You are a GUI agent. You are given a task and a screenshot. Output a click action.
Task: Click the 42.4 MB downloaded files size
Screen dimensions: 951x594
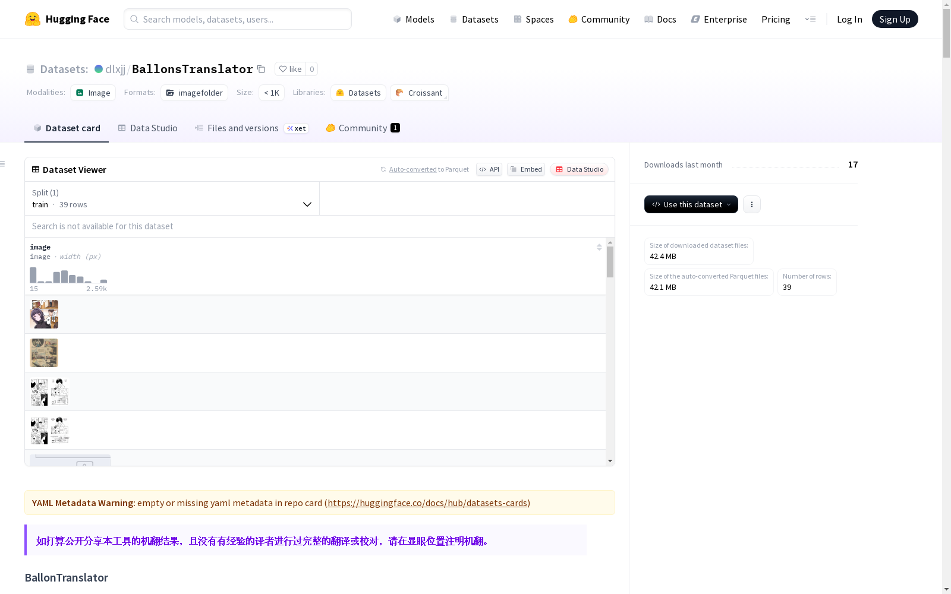663,257
